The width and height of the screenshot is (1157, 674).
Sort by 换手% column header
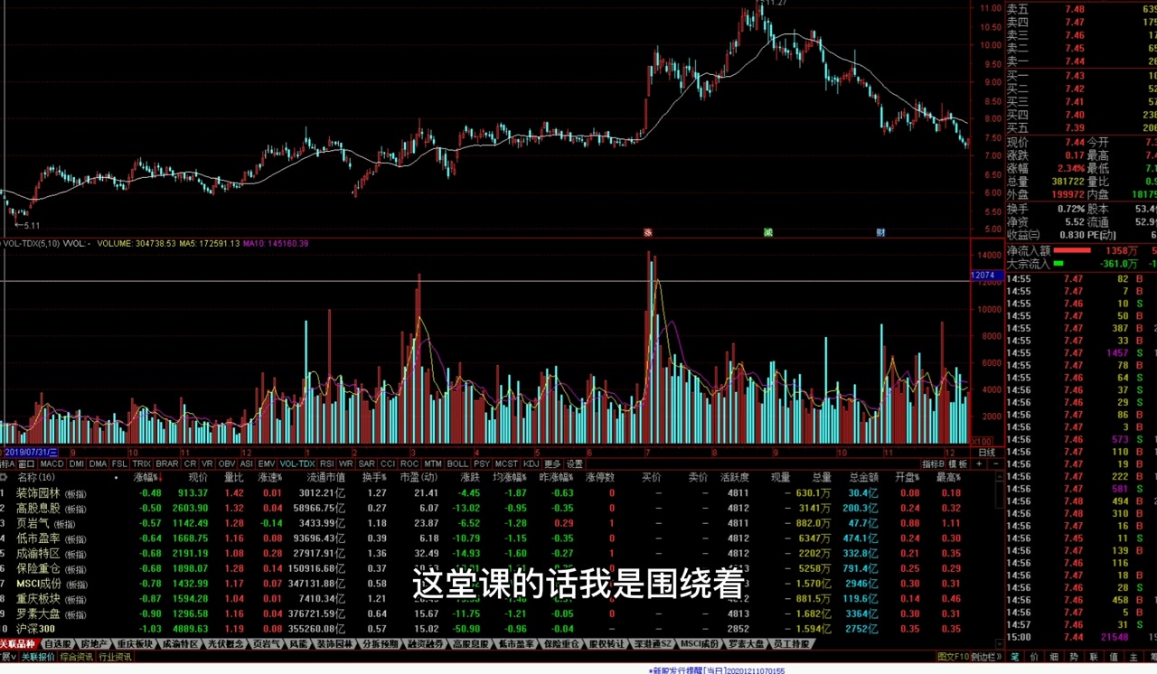coord(374,477)
